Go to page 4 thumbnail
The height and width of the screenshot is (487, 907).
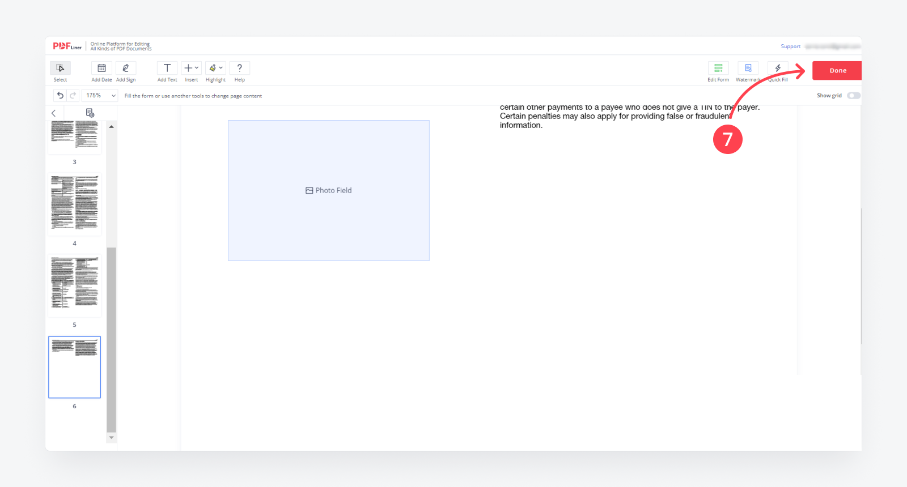(74, 204)
